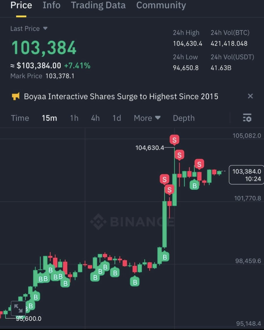
Task: Switch chart to 4h interval
Action: pyautogui.click(x=95, y=118)
